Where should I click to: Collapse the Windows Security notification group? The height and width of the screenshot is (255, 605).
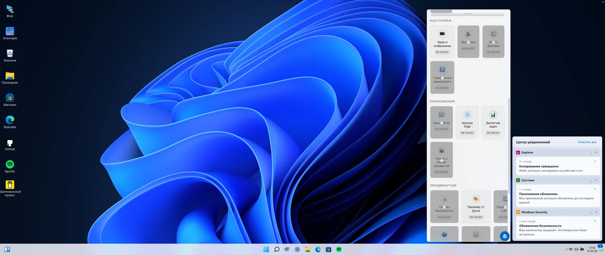(591, 212)
